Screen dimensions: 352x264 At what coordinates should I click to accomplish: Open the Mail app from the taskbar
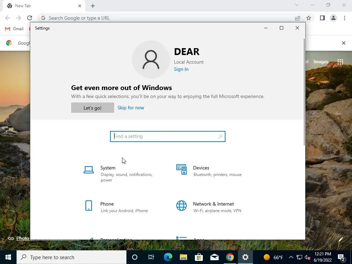pos(214,257)
